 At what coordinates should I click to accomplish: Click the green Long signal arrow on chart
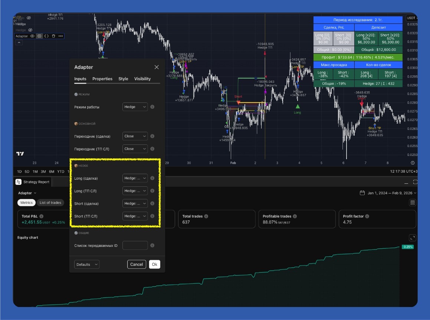click(298, 107)
